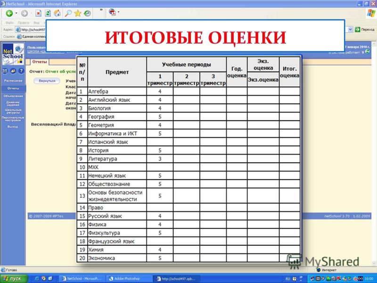Open Favorites with the star icon

[x=78, y=13]
